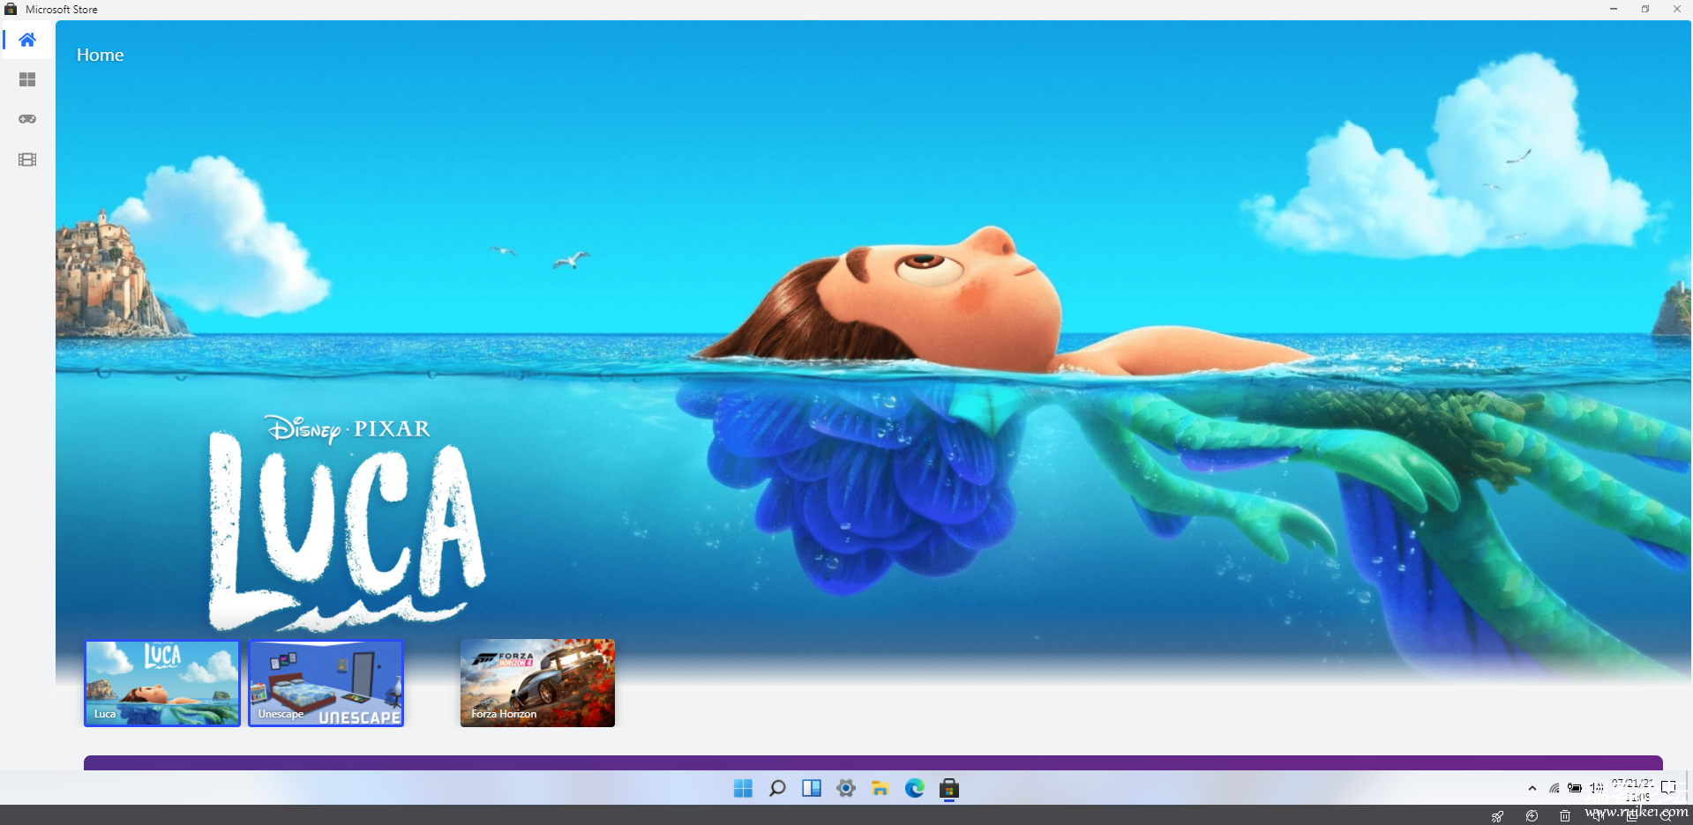
Task: Click the purple banner below the thumbnails
Action: click(873, 762)
